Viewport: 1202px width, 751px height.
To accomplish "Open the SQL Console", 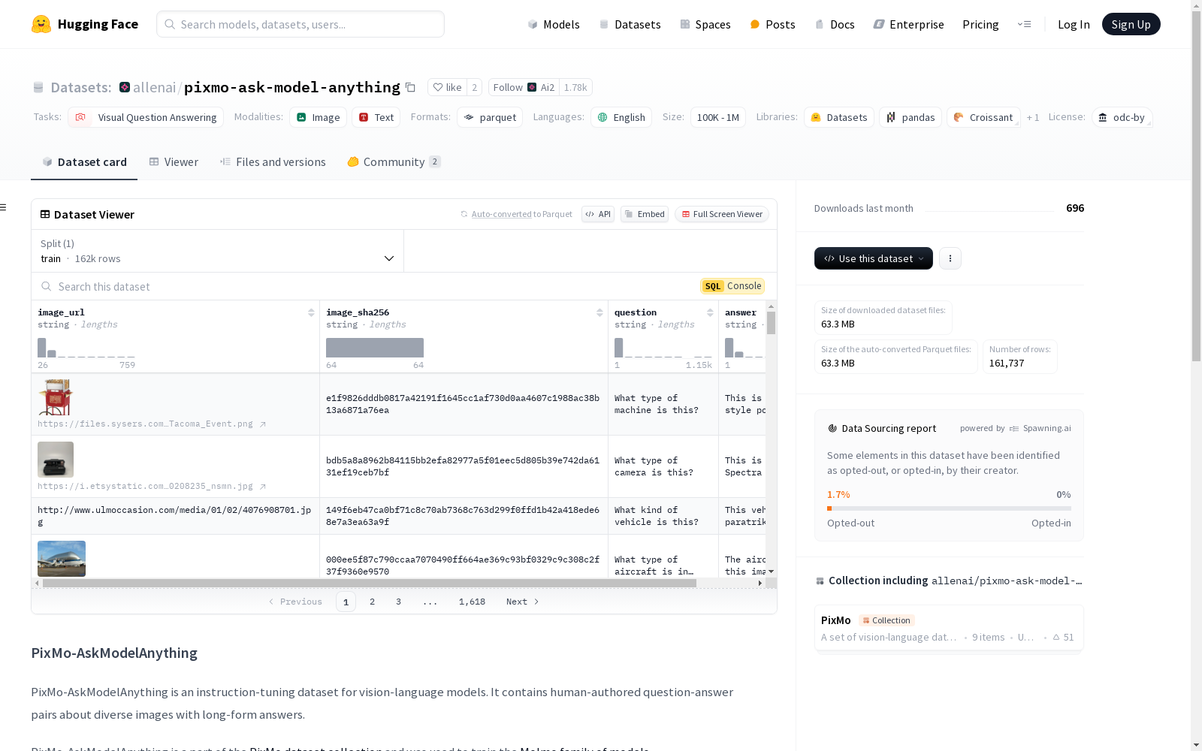I will pyautogui.click(x=732, y=286).
